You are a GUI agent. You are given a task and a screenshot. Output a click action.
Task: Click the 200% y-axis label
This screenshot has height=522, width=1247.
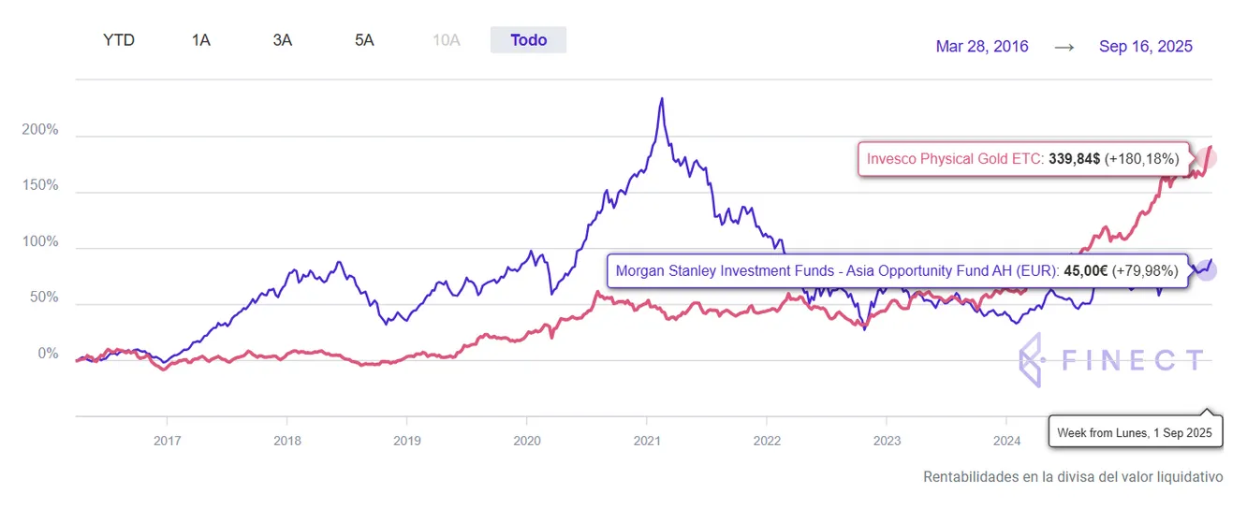(x=41, y=130)
